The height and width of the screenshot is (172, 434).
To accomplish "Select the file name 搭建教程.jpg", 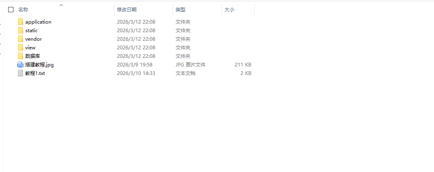I will (x=39, y=65).
